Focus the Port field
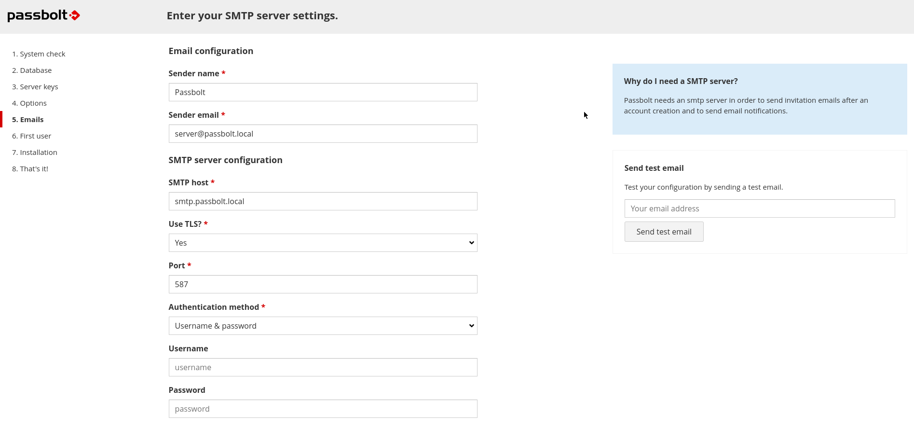 (x=323, y=284)
